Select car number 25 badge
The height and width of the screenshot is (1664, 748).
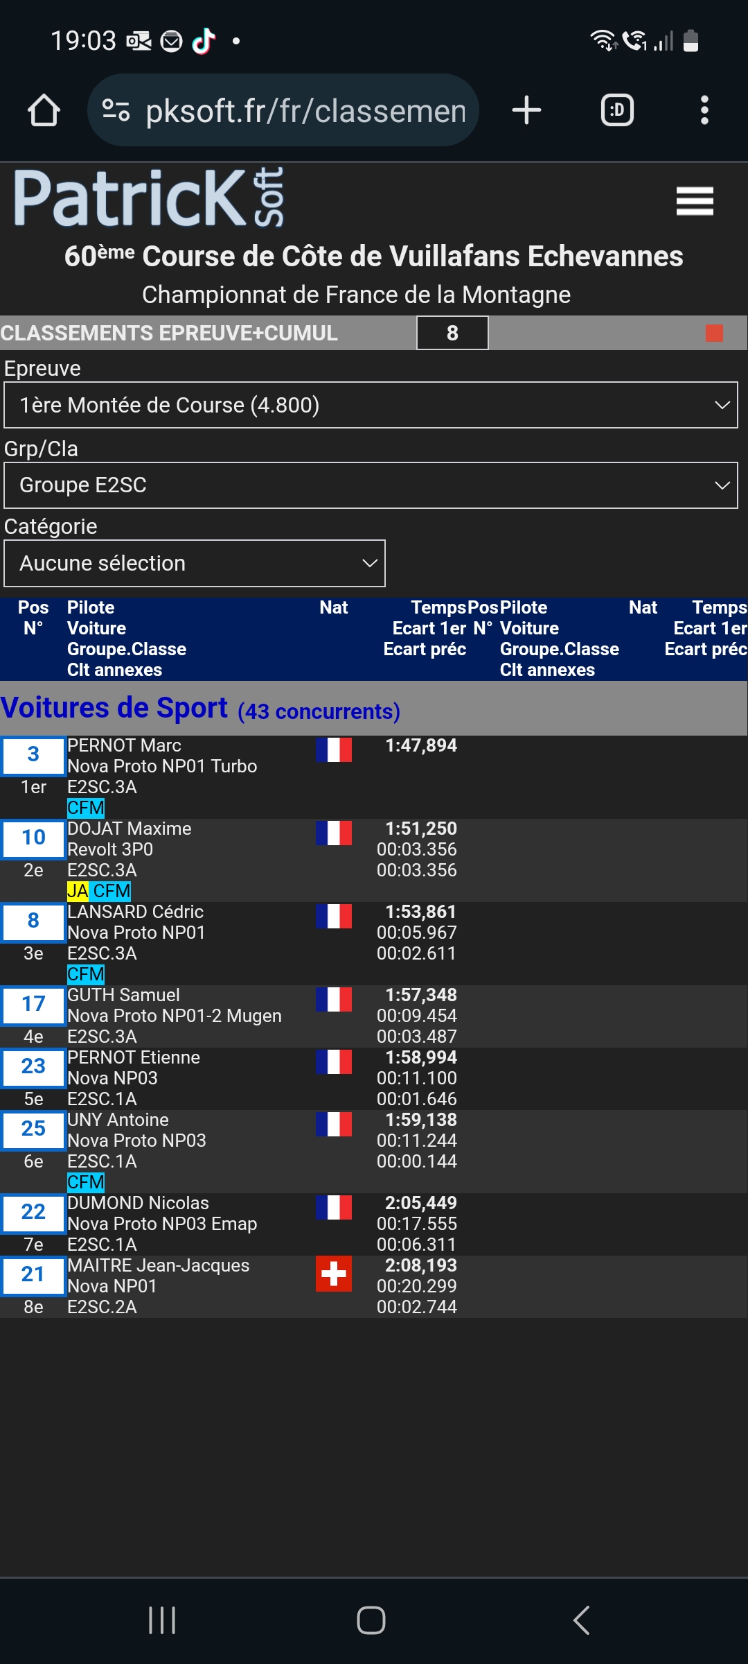[33, 1129]
